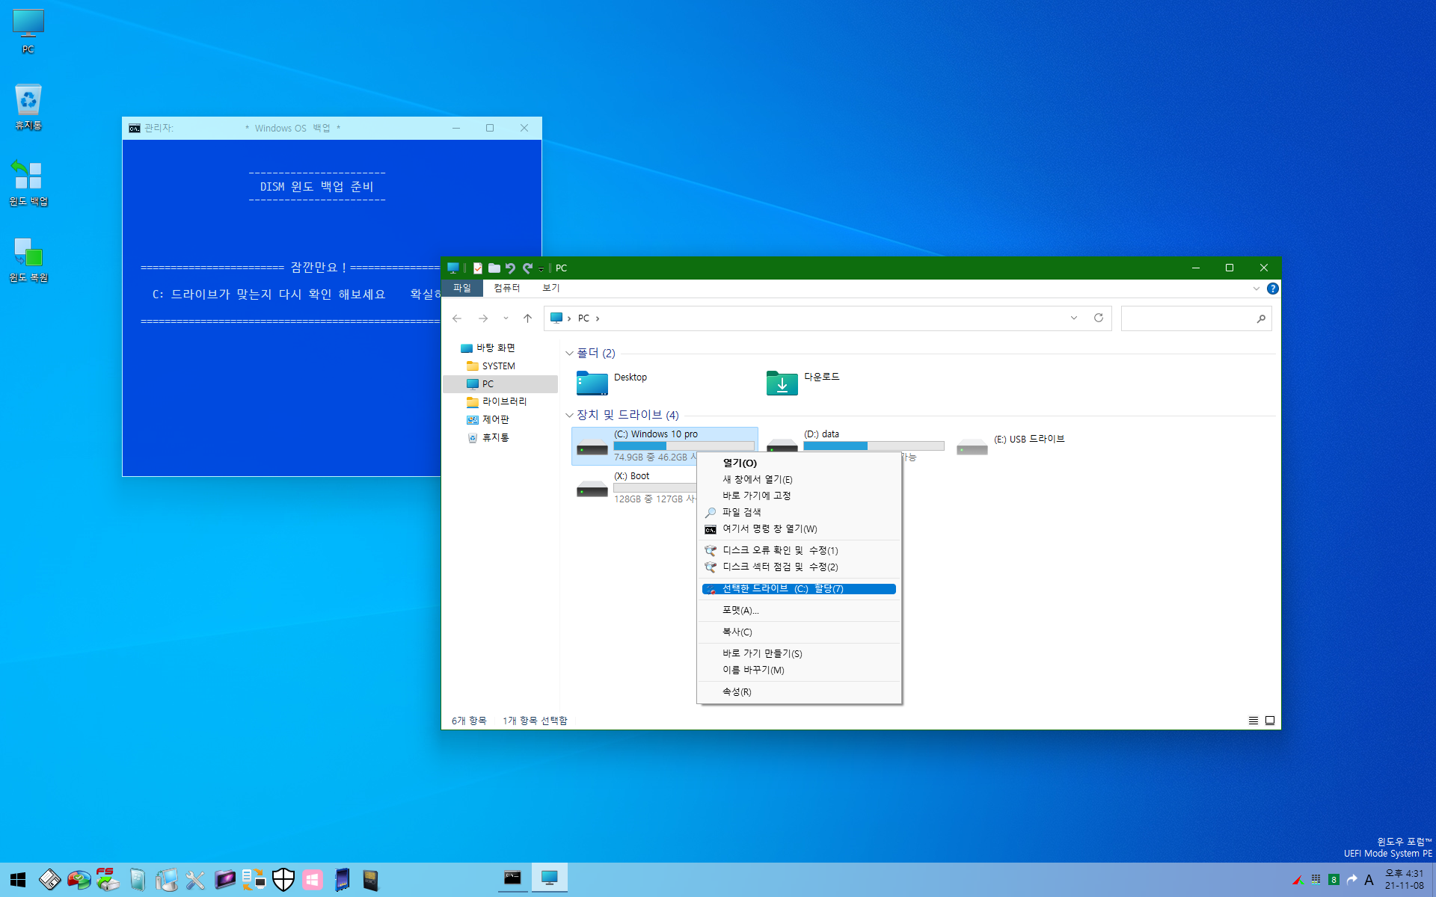Open the black memory card taskbar icon
This screenshot has width=1436, height=897.
370,880
